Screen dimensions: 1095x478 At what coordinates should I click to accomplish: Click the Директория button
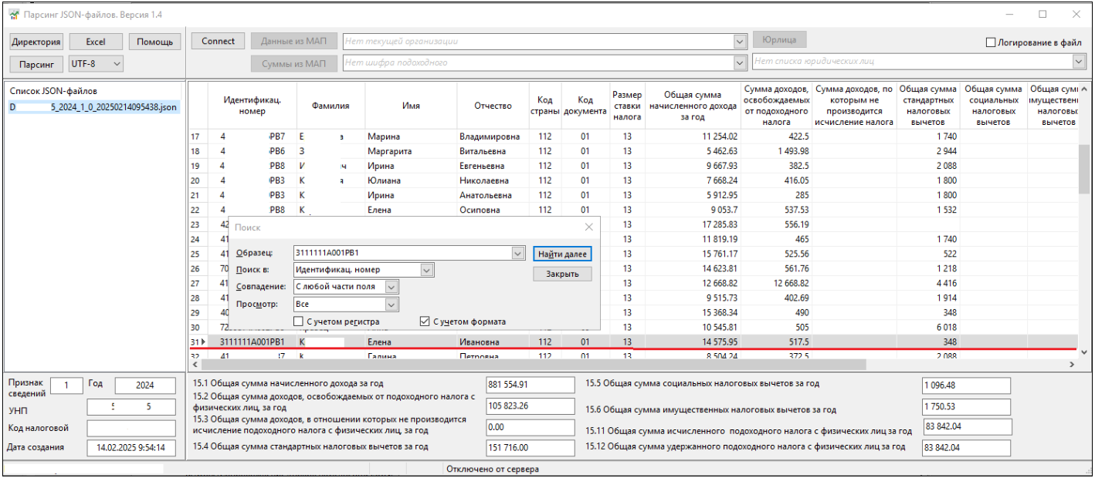(x=36, y=42)
